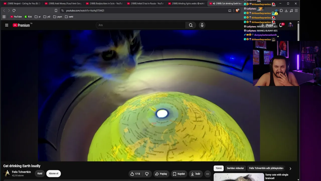Focus the YouTube Ara search field

click(141, 25)
